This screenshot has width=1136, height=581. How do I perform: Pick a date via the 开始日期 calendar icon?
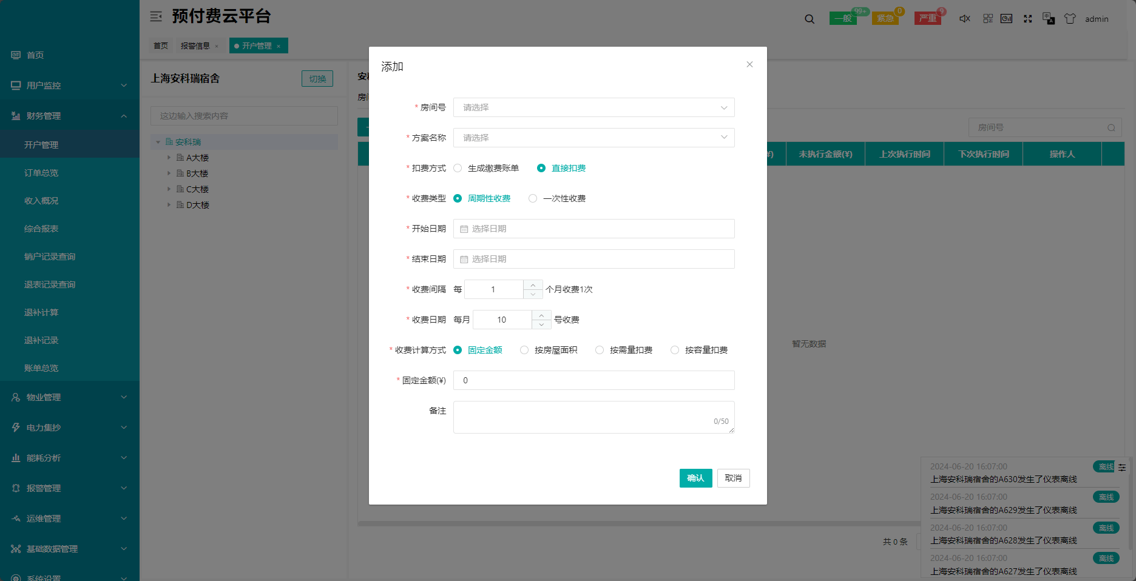point(464,229)
